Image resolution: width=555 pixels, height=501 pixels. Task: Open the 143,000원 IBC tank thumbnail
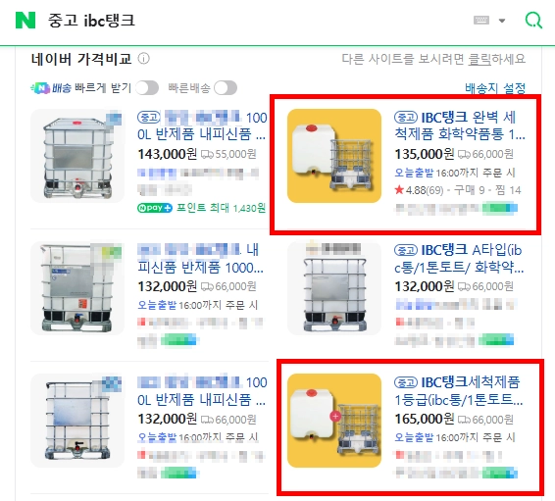pos(77,156)
